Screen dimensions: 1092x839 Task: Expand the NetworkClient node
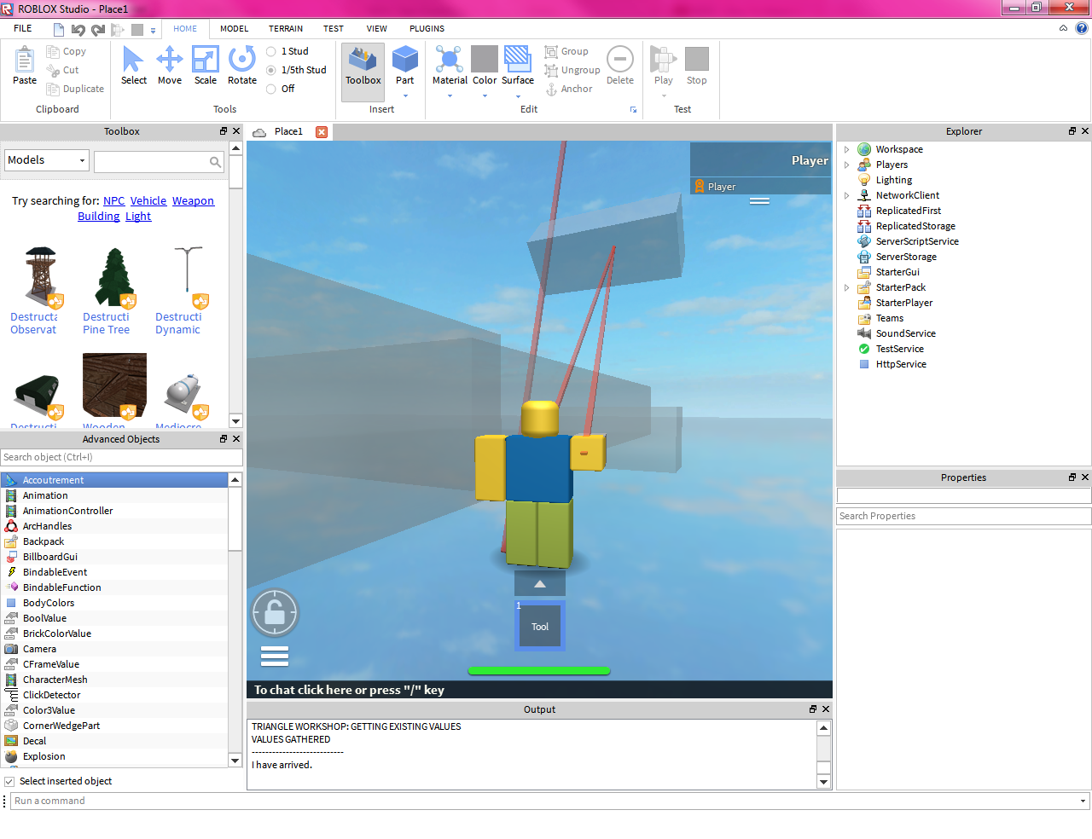point(846,195)
